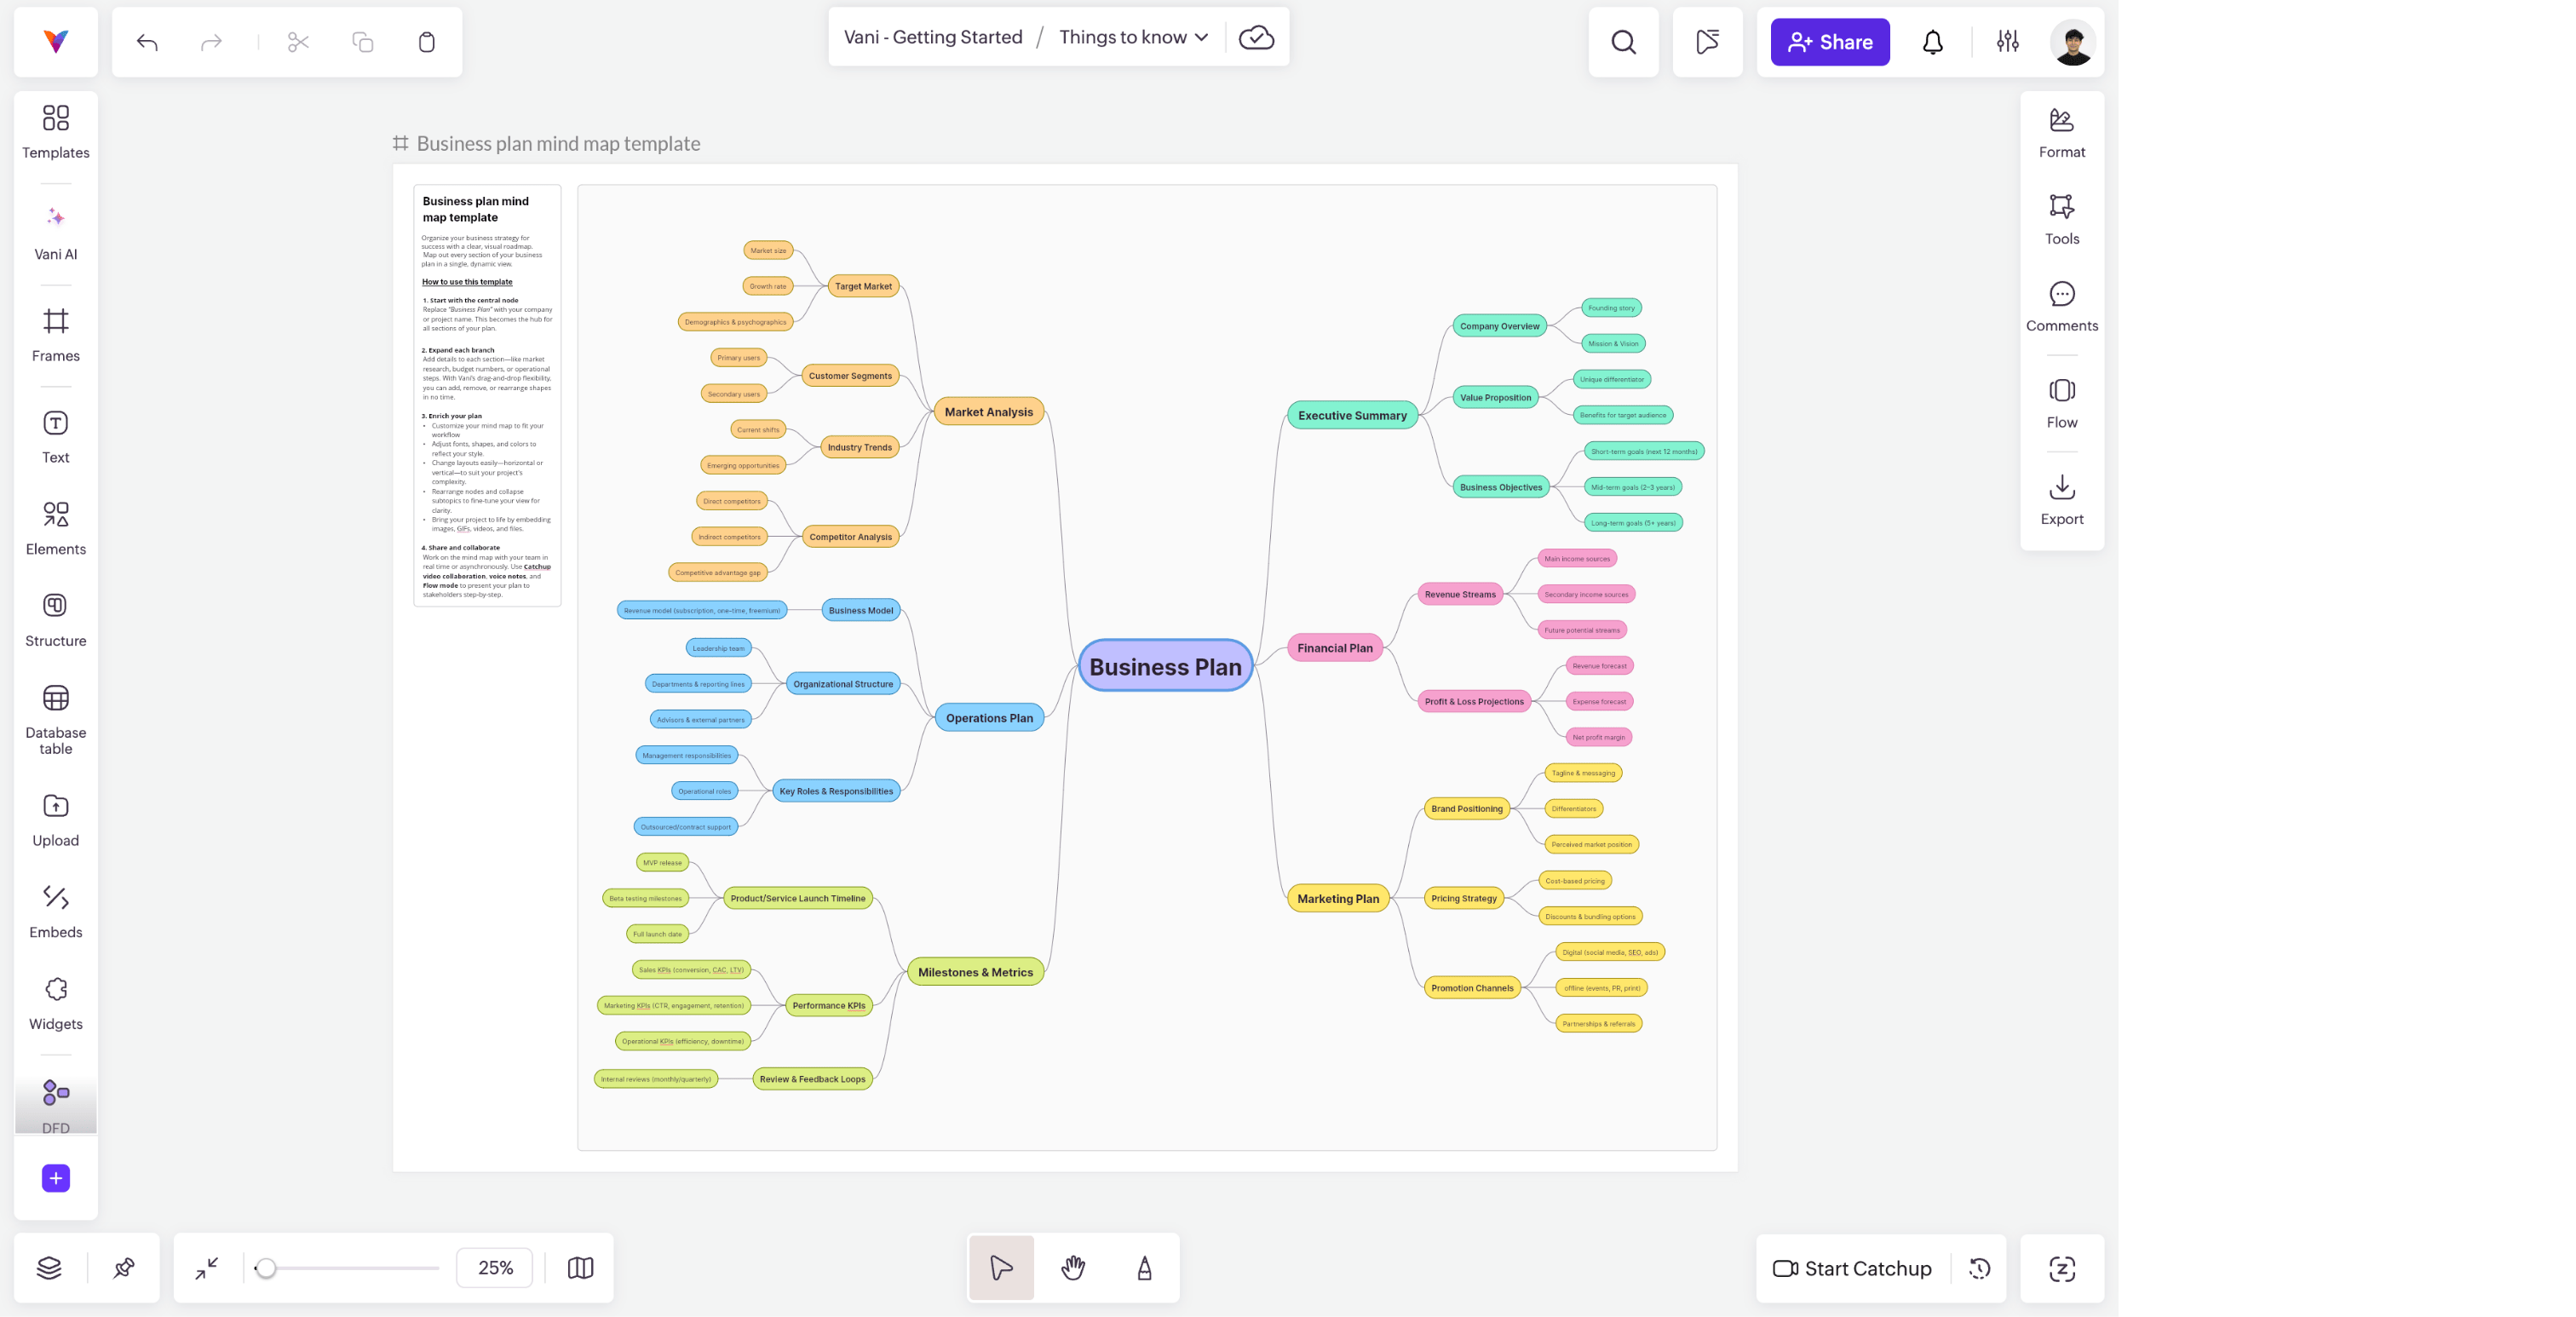The height and width of the screenshot is (1317, 2576).
Task: Toggle the minimap view
Action: 580,1267
